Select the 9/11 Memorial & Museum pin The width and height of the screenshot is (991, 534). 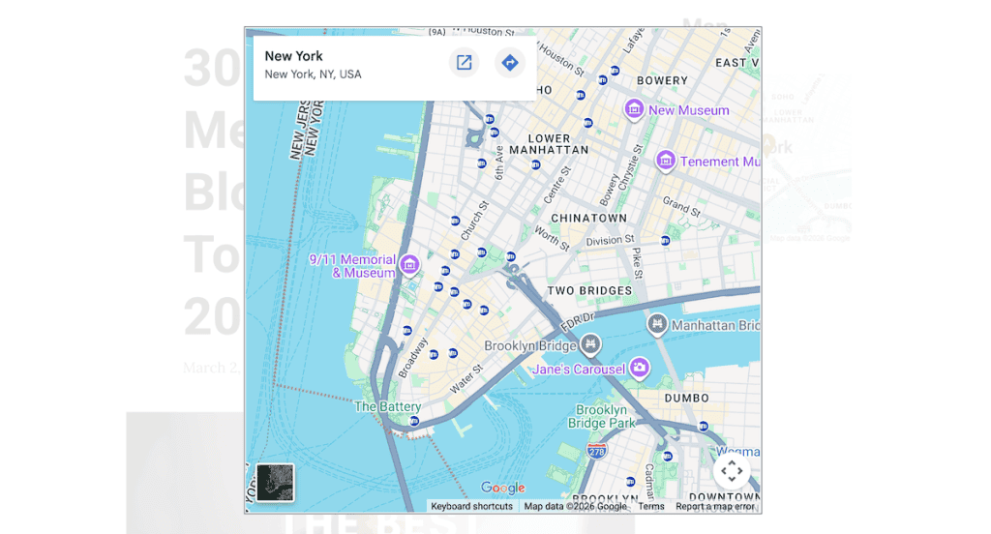coord(409,265)
